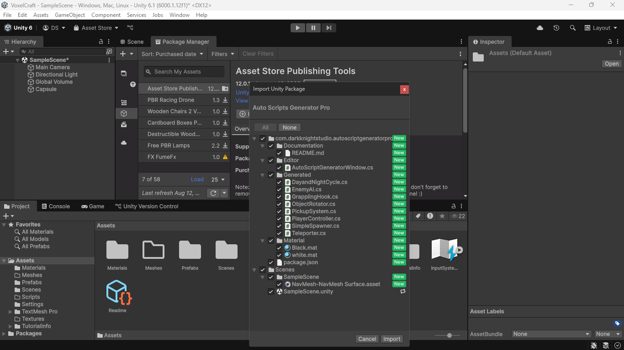The image size is (624, 350).
Task: Download the Free PBR Lamps package
Action: pyautogui.click(x=225, y=145)
